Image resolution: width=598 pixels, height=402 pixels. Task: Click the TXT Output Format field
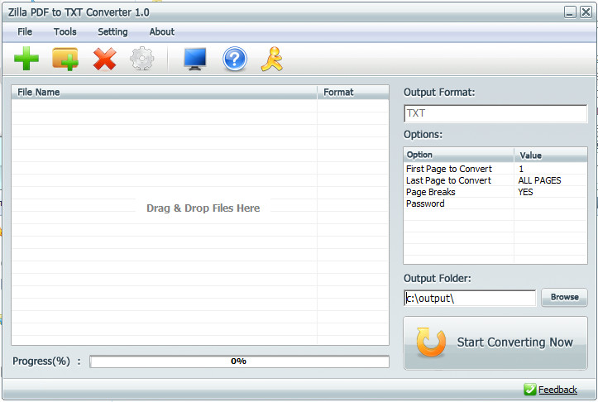(495, 113)
